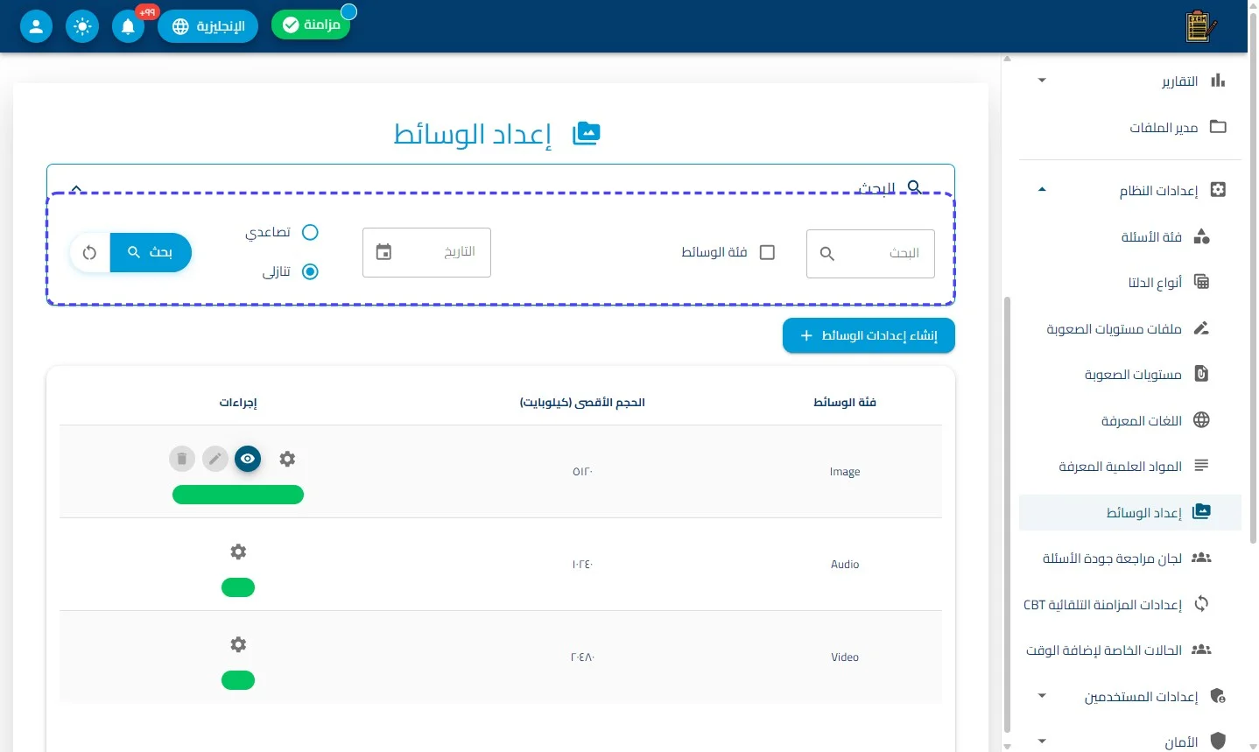View the Image media setting (eye icon)
The height and width of the screenshot is (752, 1259).
[x=248, y=459]
